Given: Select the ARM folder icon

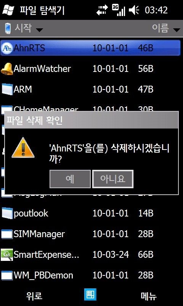Looking at the screenshot, I should (7, 90).
